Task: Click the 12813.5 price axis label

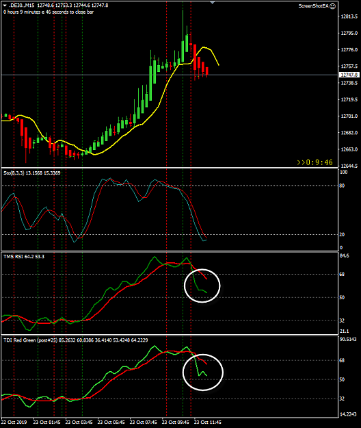Action: [349, 16]
